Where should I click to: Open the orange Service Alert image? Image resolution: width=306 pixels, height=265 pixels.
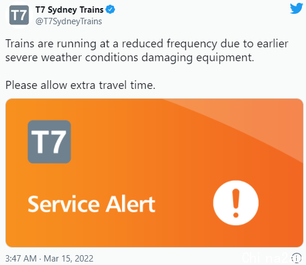click(x=154, y=173)
